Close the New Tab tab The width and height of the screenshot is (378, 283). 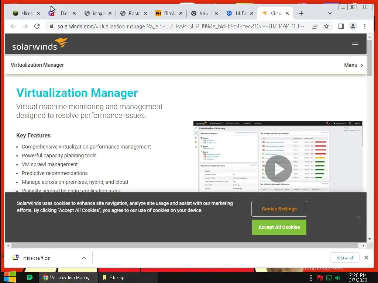coord(216,14)
